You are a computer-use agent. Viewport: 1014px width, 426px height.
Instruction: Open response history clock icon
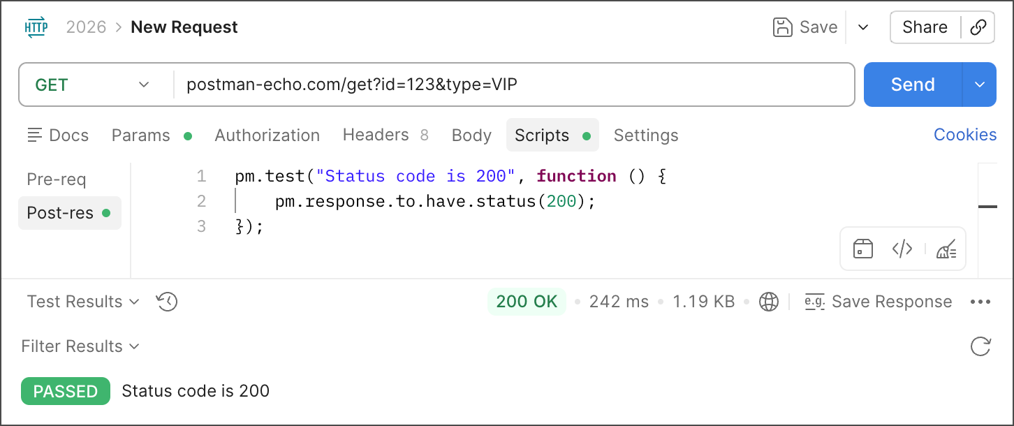click(167, 302)
